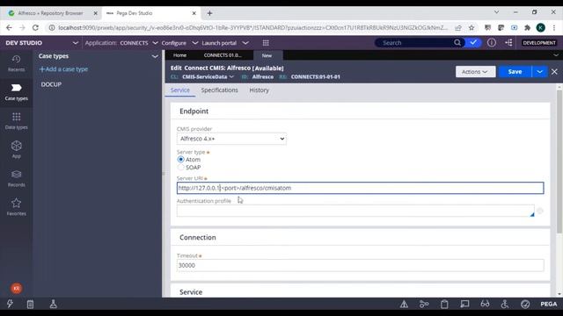Open the clipboard icon in footer left
This screenshot has height=316, width=563.
click(x=30, y=305)
